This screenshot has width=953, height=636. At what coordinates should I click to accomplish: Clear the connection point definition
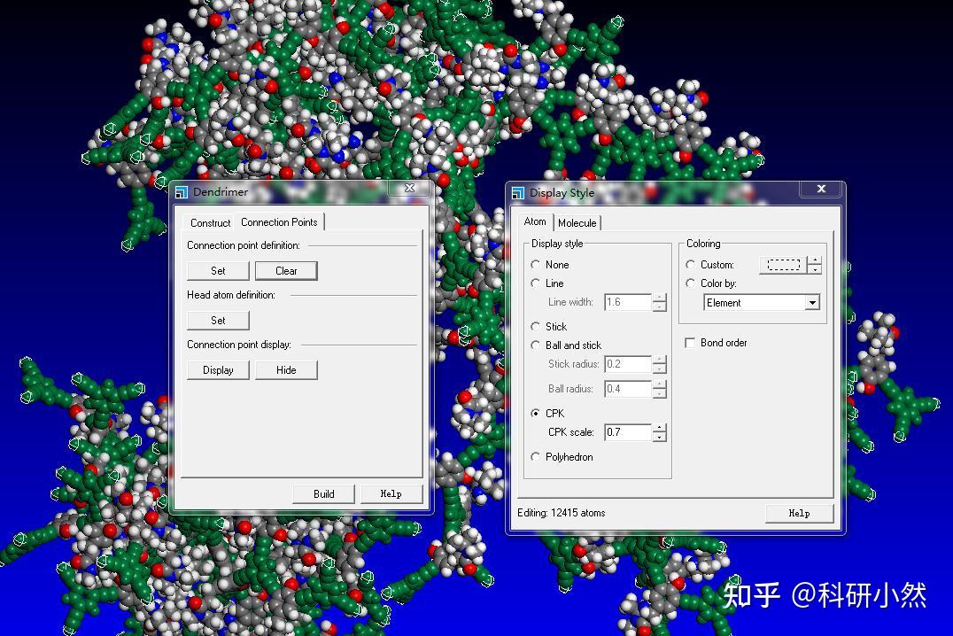tap(286, 270)
